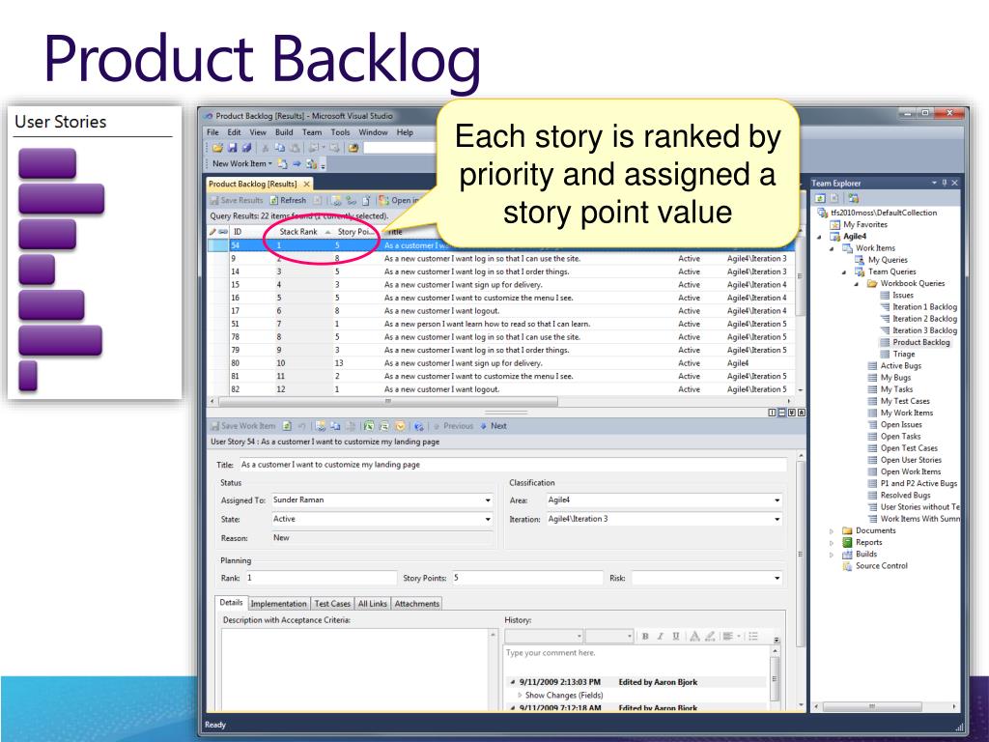Open the Iteration dropdown arrow
This screenshot has height=742, width=989.
(x=777, y=519)
